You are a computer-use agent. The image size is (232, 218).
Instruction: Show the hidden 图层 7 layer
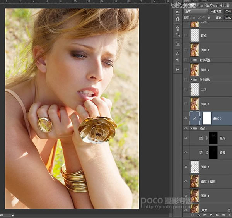pos(186,50)
